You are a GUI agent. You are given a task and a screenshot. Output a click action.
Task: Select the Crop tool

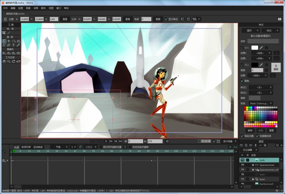pos(4,33)
